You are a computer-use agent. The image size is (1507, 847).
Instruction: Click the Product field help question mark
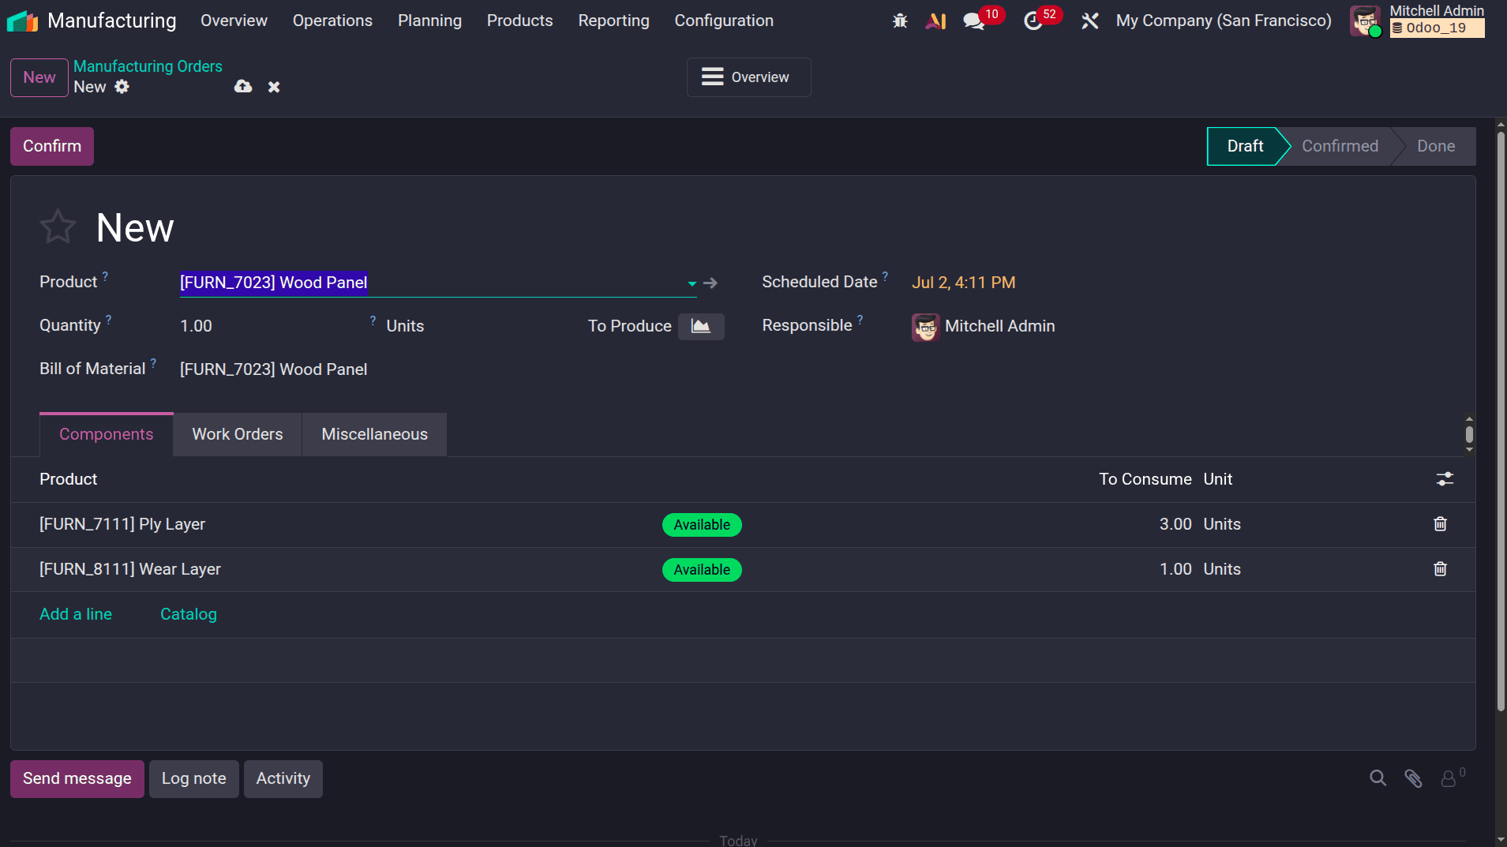pyautogui.click(x=105, y=276)
